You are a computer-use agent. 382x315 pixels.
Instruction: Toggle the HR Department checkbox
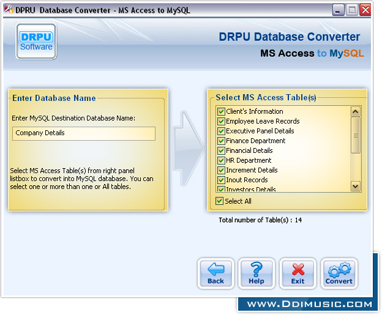pos(221,160)
